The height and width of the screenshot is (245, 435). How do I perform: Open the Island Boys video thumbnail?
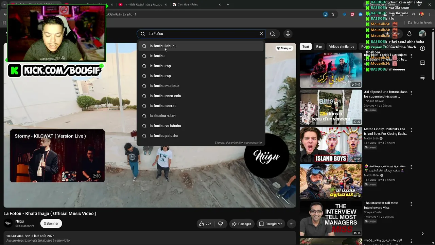(331, 144)
